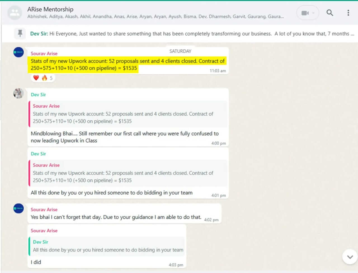The height and width of the screenshot is (273, 358).
Task: Open the heart and fire reactions count
Action: [43, 78]
